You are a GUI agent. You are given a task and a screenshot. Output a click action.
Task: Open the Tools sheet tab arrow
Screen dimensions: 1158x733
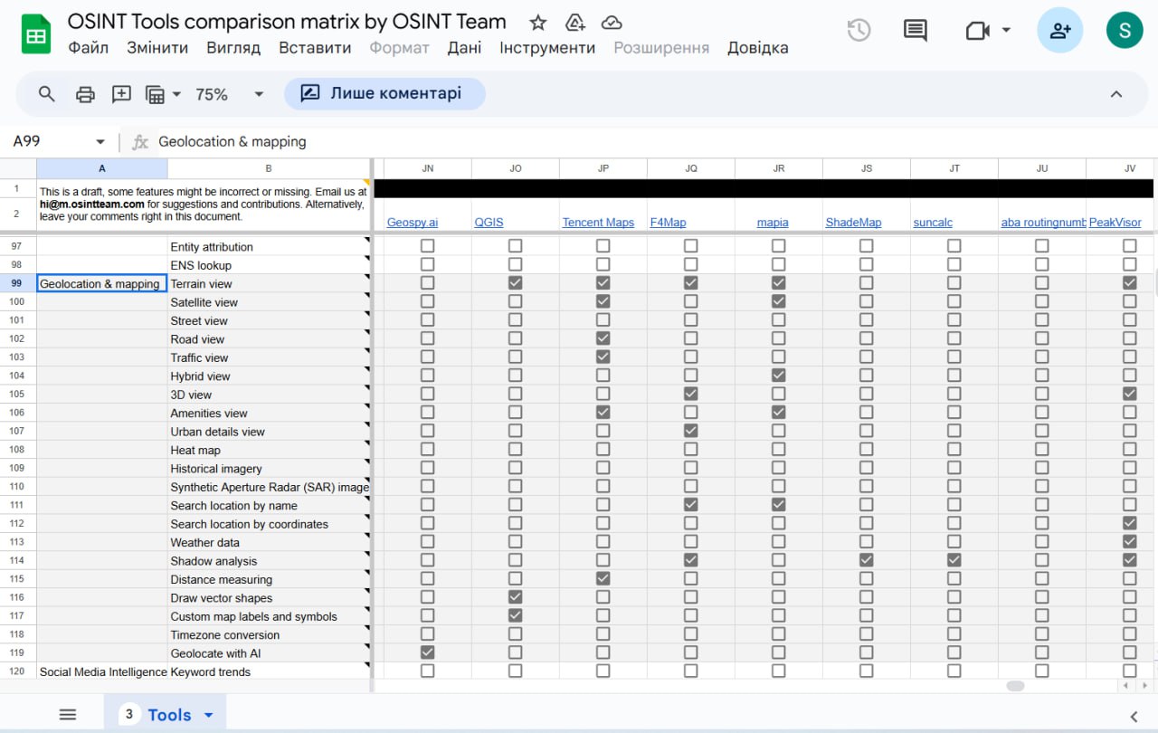tap(209, 715)
